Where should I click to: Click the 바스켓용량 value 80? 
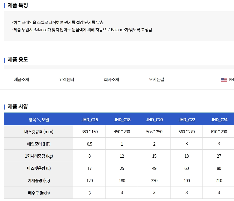pyautogui.click(x=219, y=168)
